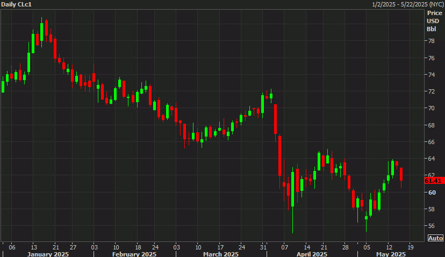Click the 27 date tick in January
This screenshot has height=257, width=445.
(x=73, y=247)
